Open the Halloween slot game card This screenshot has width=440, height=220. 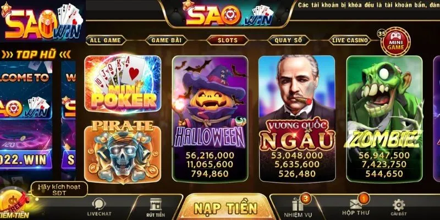[210, 119]
